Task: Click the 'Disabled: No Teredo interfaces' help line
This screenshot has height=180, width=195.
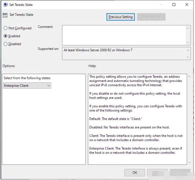Action: tap(129, 127)
